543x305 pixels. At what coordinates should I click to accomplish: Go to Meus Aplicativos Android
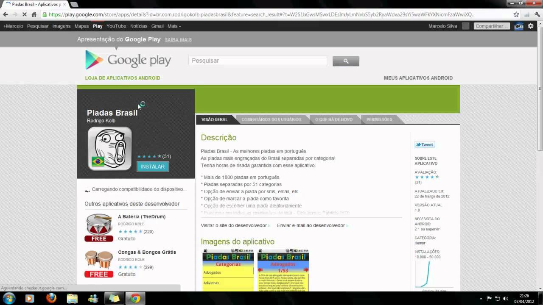418,78
